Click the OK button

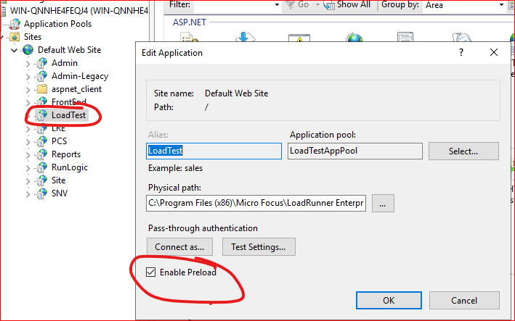coord(389,301)
